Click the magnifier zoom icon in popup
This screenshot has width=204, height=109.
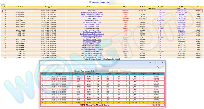click(158, 67)
